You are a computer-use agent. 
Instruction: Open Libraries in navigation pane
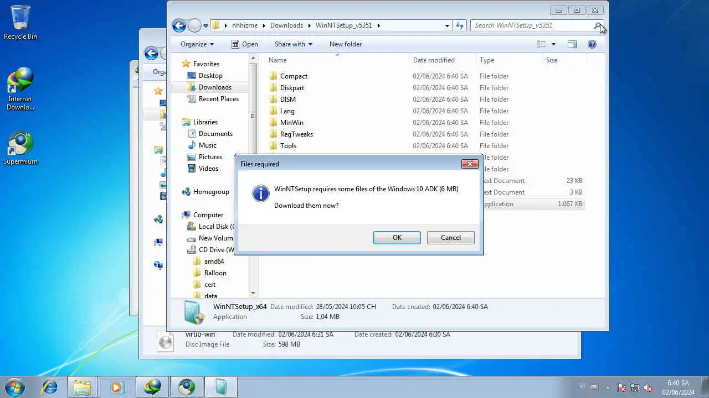(x=205, y=122)
